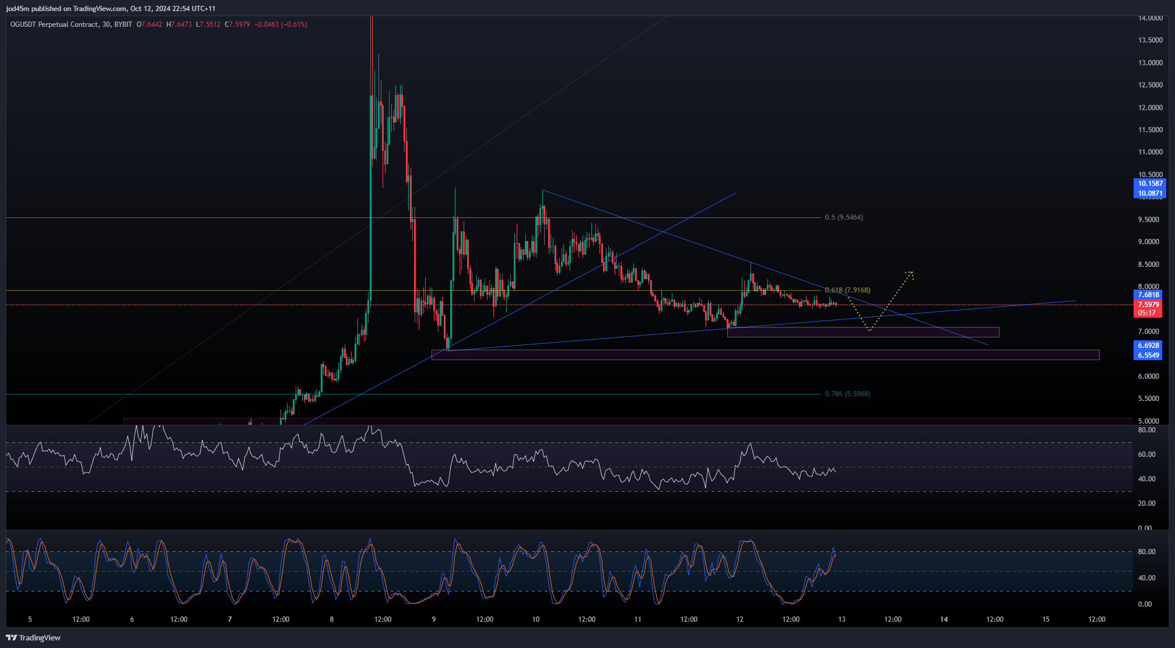Click the blue 10.0871 price tag
This screenshot has width=1175, height=648.
(x=1150, y=193)
